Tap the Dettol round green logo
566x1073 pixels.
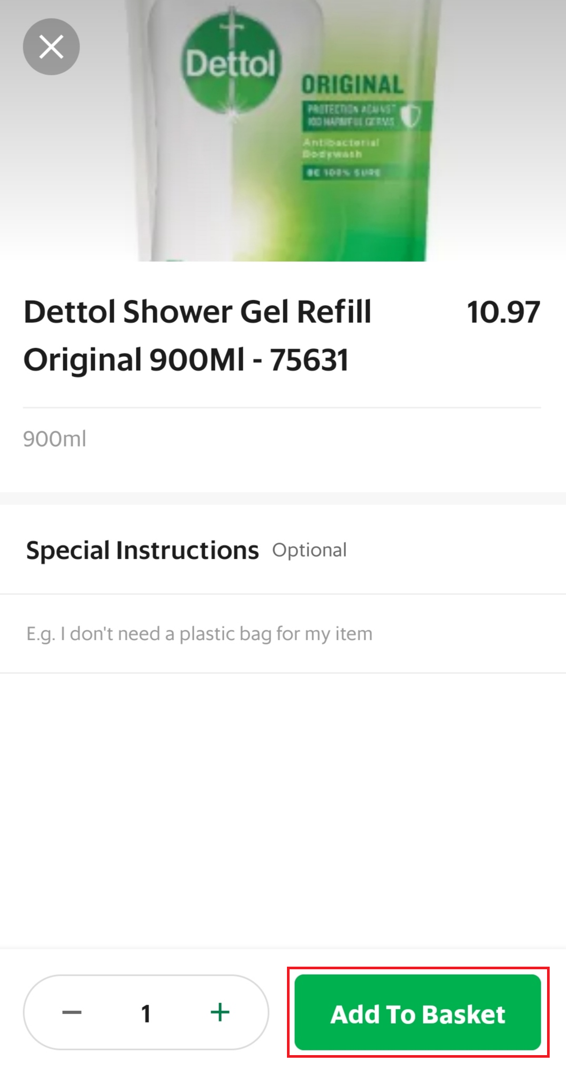pos(231,62)
